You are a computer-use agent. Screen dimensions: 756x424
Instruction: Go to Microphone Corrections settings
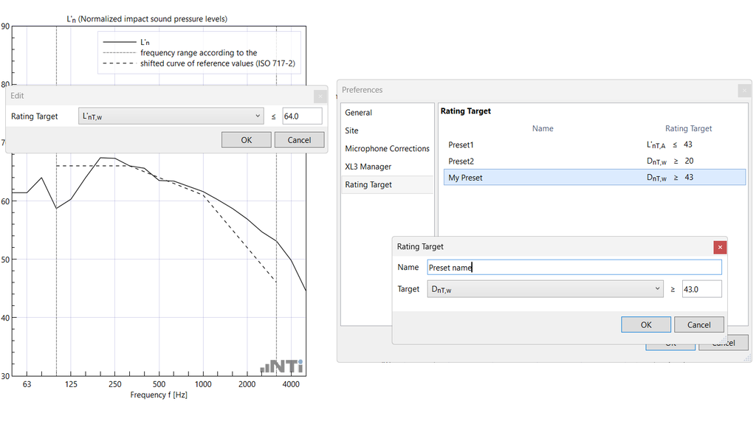387,149
